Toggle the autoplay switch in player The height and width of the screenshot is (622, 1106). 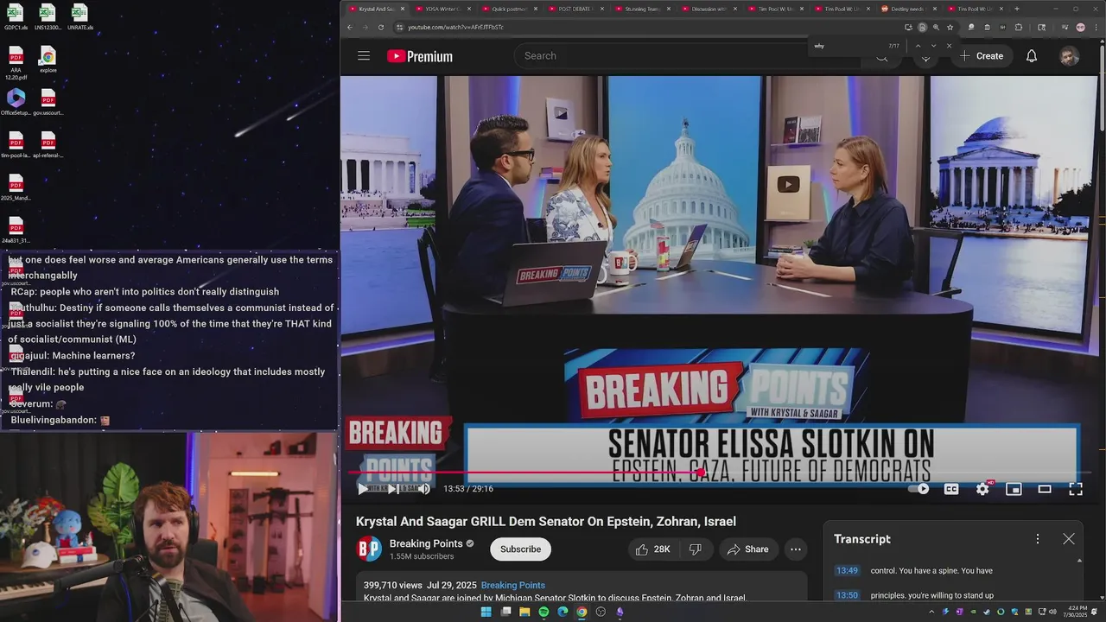pyautogui.click(x=919, y=489)
